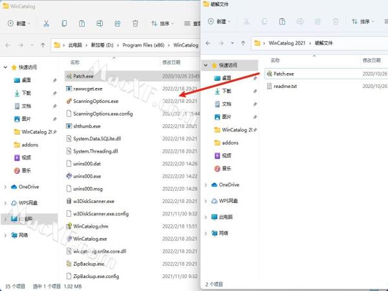Expand 此电脑 in 破解文件 window sidebar
This screenshot has width=388, height=291.
(206, 217)
